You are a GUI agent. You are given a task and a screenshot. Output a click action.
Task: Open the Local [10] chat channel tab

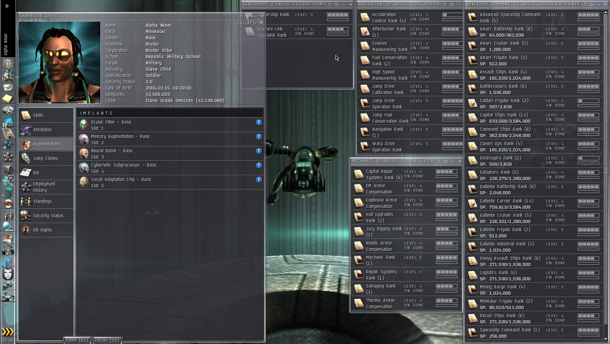pyautogui.click(x=107, y=340)
